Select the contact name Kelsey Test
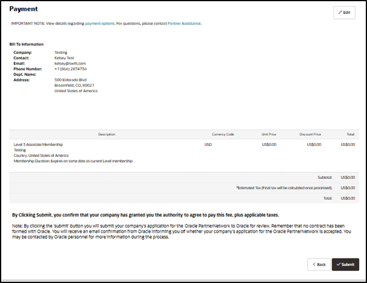Screen dimensions: 367x283 pos(64,58)
